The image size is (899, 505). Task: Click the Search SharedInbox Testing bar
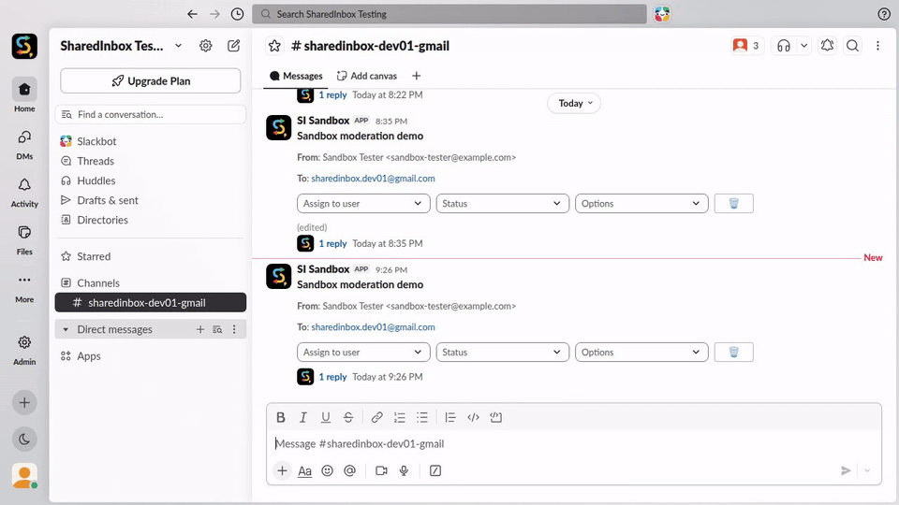(449, 14)
